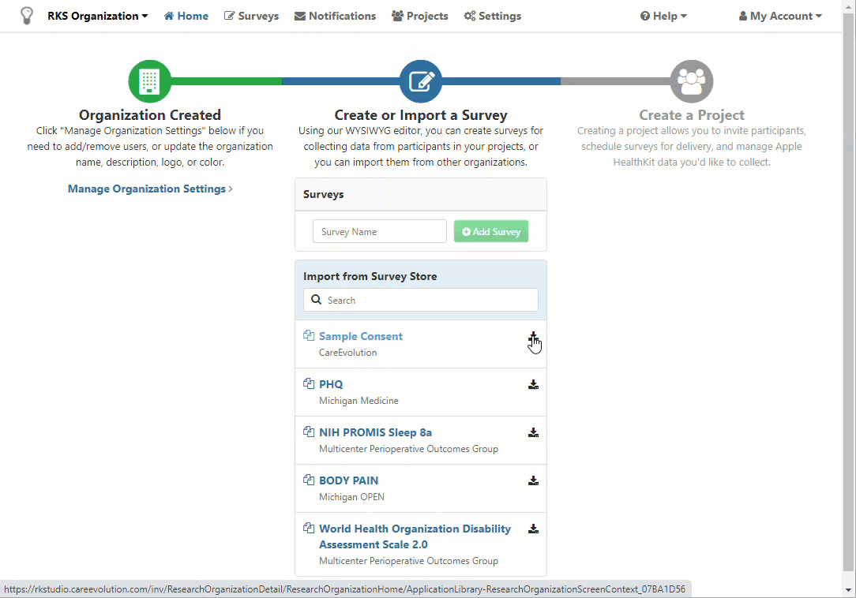This screenshot has width=856, height=598.
Task: Click the green Organization Created step icon
Action: (149, 81)
